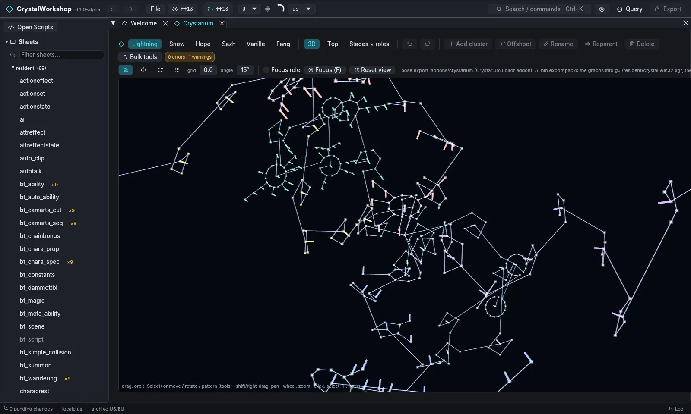Toggle the Focus role switch
This screenshot has height=414, width=691.
266,70
